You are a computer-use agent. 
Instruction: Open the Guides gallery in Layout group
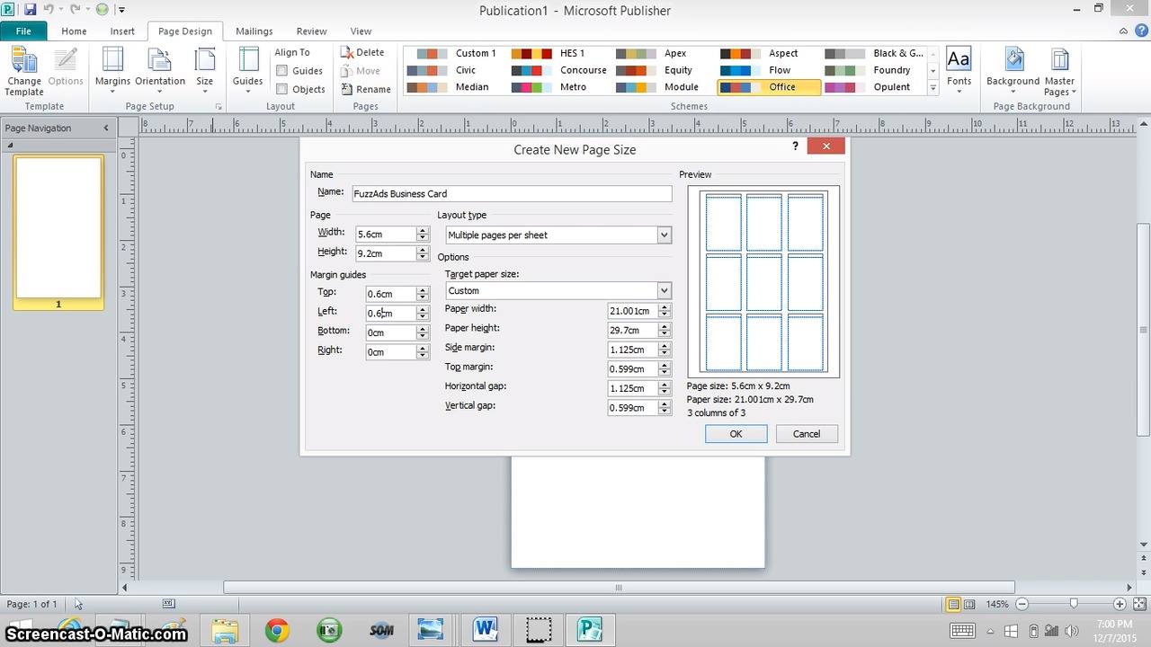coord(247,72)
